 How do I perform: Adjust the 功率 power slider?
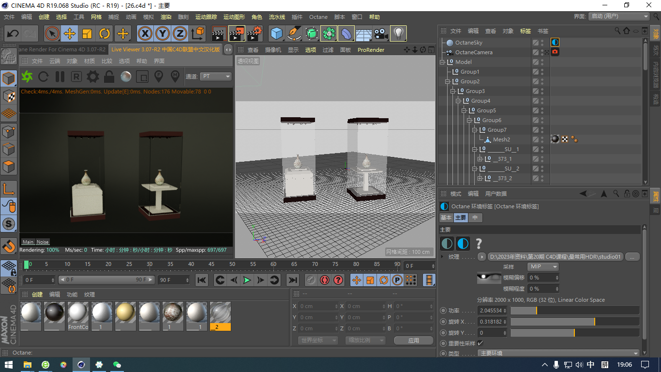(x=575, y=310)
